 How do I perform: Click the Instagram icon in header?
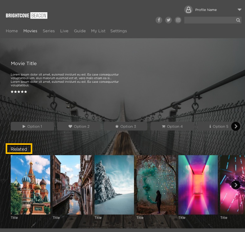(178, 20)
